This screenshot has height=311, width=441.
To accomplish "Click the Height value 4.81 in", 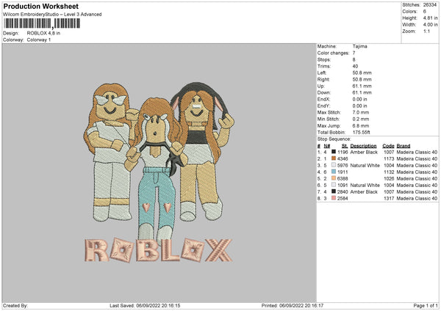I will pos(430,18).
